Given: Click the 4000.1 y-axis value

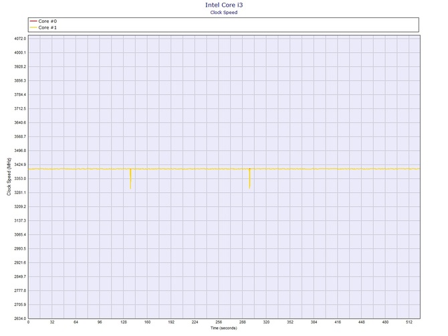Looking at the screenshot, I should (20, 53).
